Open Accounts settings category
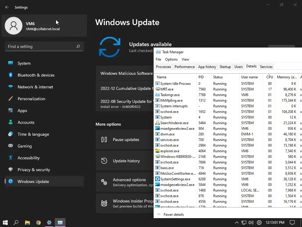The width and height of the screenshot is (302, 227). tap(44, 122)
